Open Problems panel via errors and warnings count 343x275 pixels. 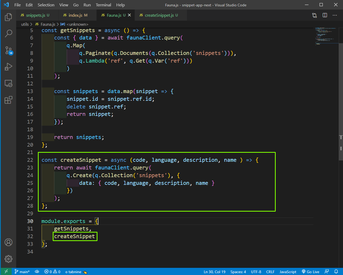coord(52,272)
